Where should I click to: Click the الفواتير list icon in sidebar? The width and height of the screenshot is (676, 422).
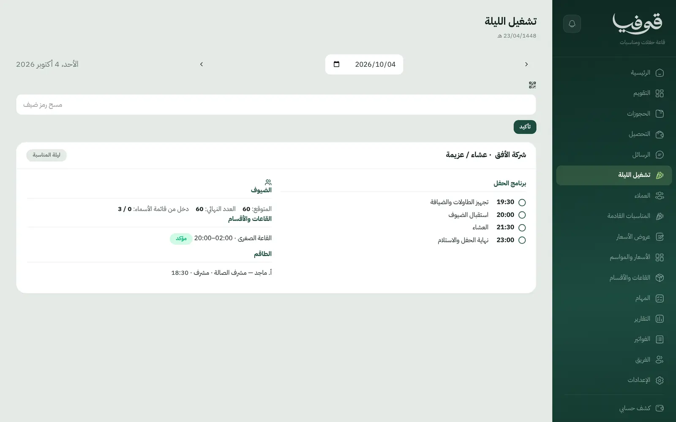pos(660,339)
